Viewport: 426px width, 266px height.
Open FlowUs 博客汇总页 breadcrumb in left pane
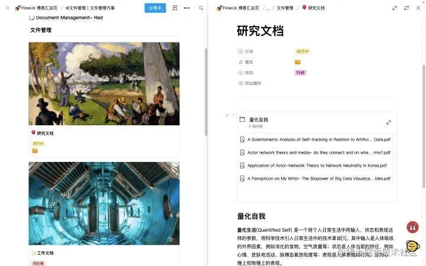click(36, 8)
